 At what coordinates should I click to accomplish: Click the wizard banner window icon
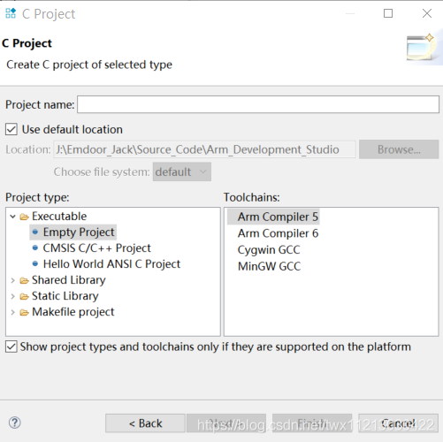click(420, 47)
